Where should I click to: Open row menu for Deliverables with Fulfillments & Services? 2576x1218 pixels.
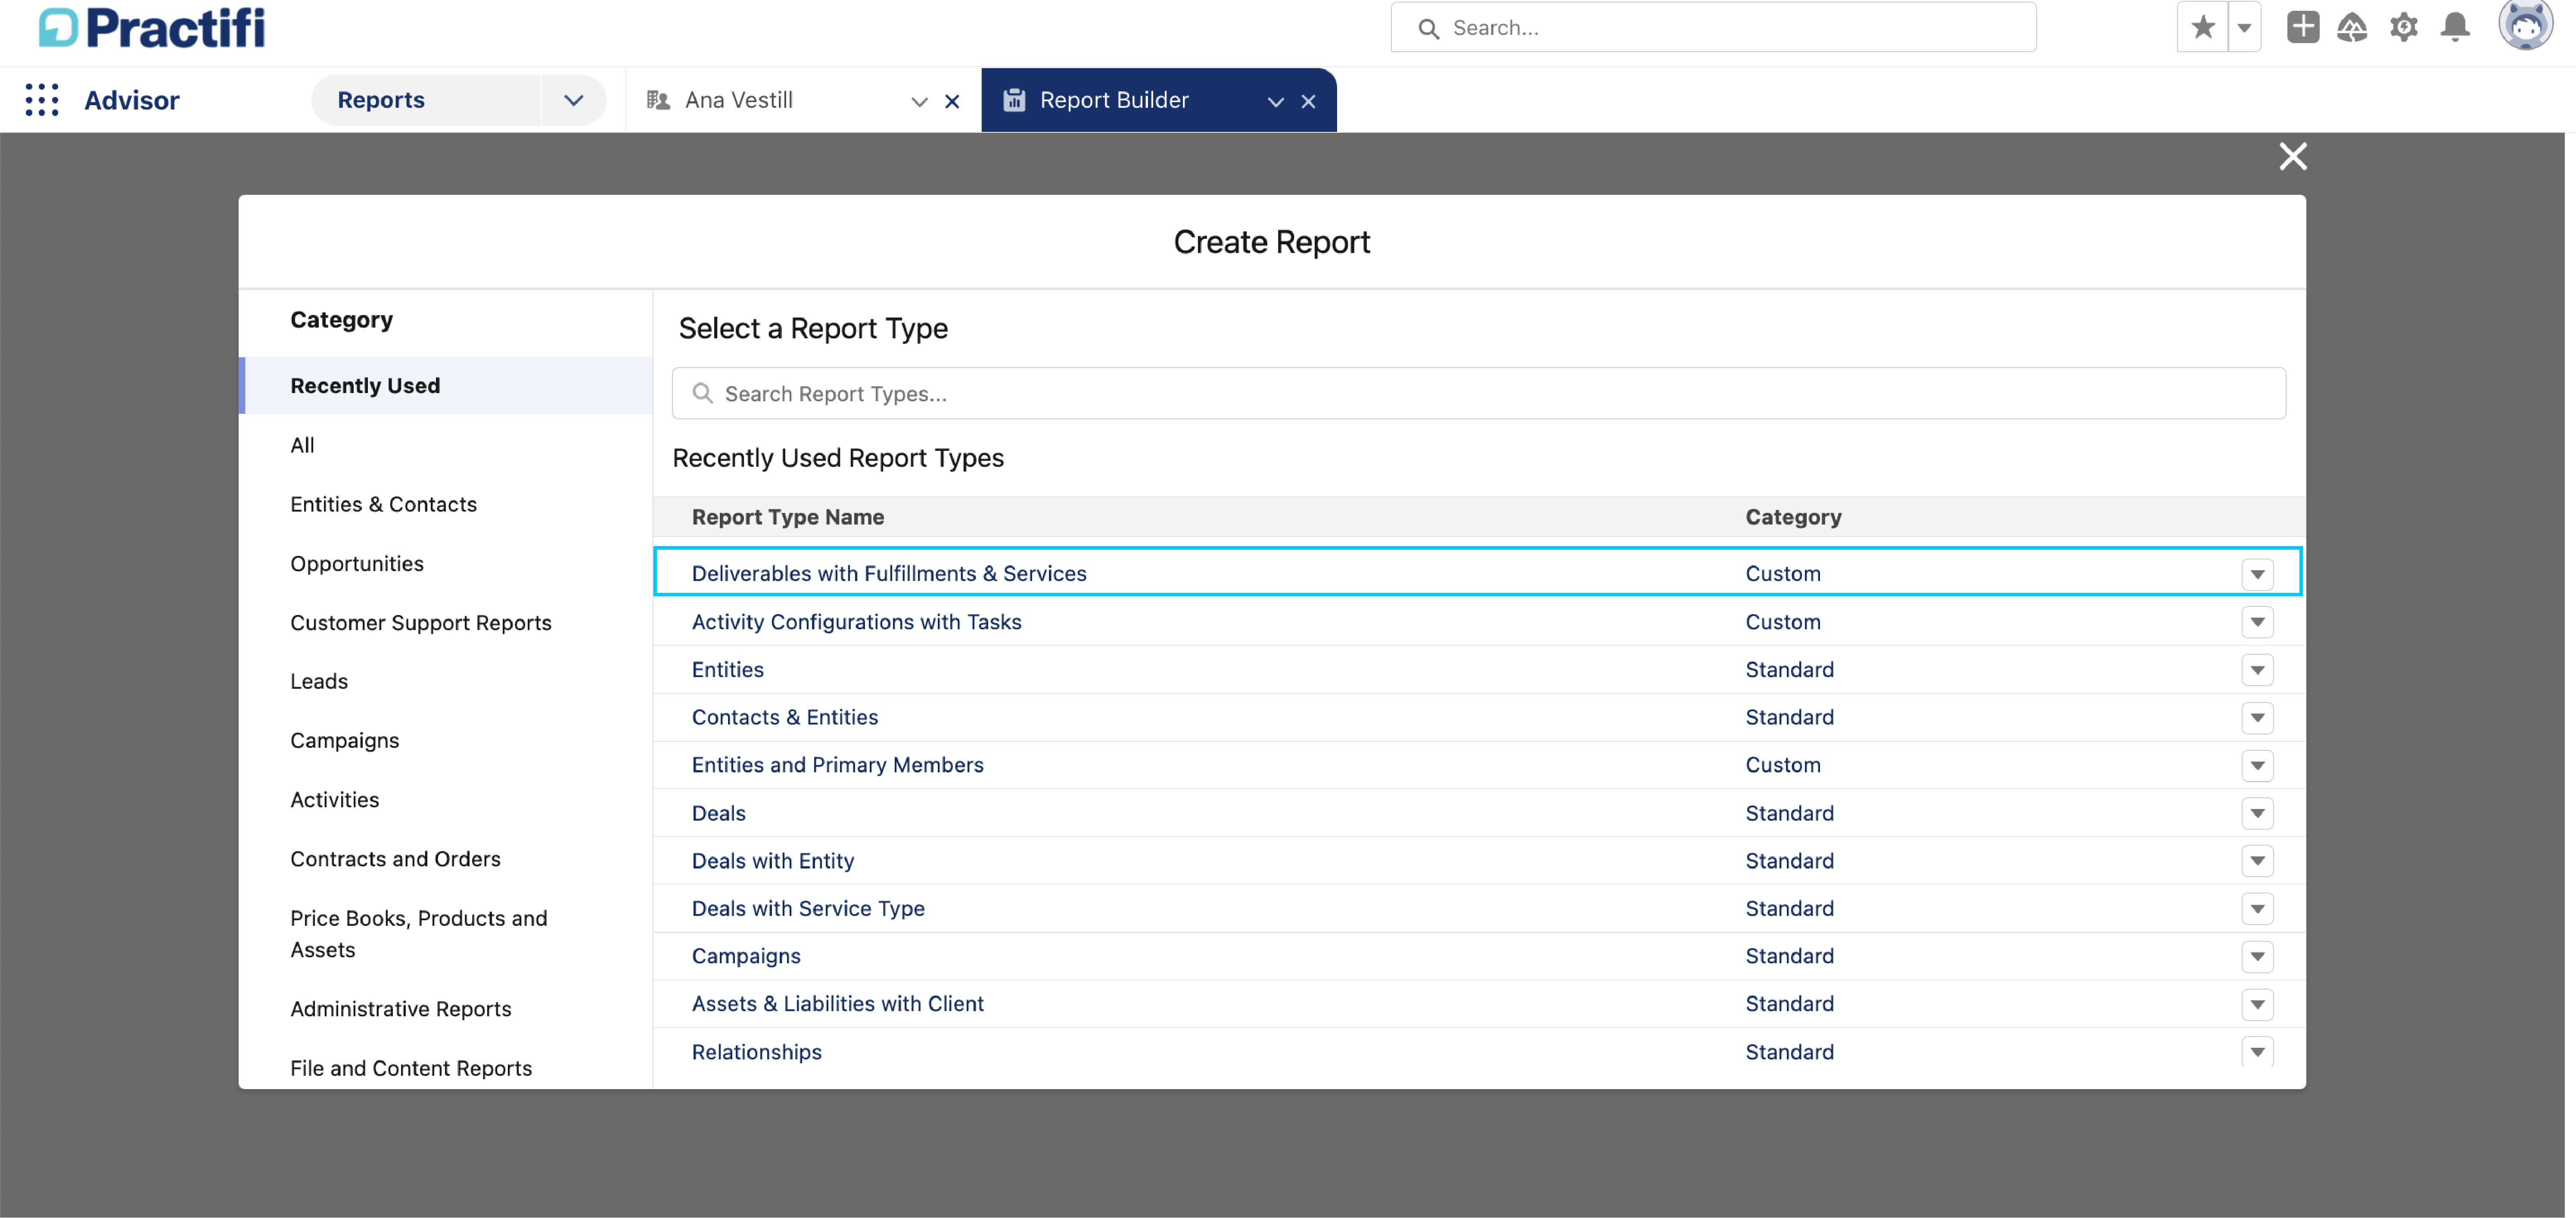click(2257, 575)
